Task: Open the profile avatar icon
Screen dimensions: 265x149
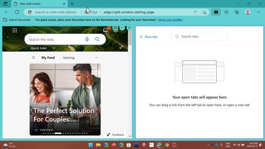Action: tap(248, 12)
